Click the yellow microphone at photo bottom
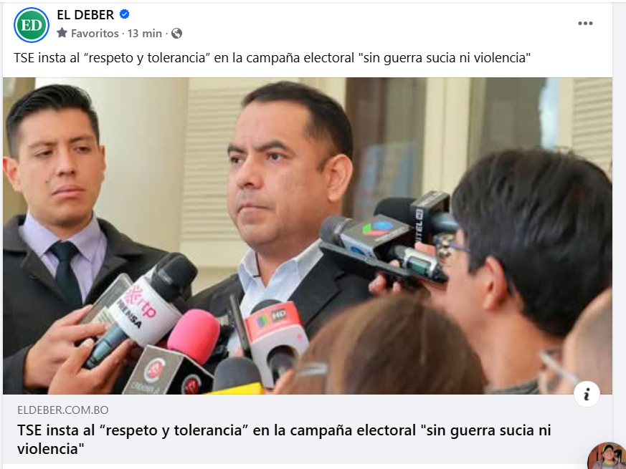 point(234,387)
